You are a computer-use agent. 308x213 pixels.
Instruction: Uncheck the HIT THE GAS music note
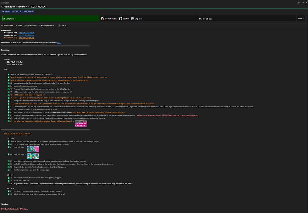click(x=8, y=74)
